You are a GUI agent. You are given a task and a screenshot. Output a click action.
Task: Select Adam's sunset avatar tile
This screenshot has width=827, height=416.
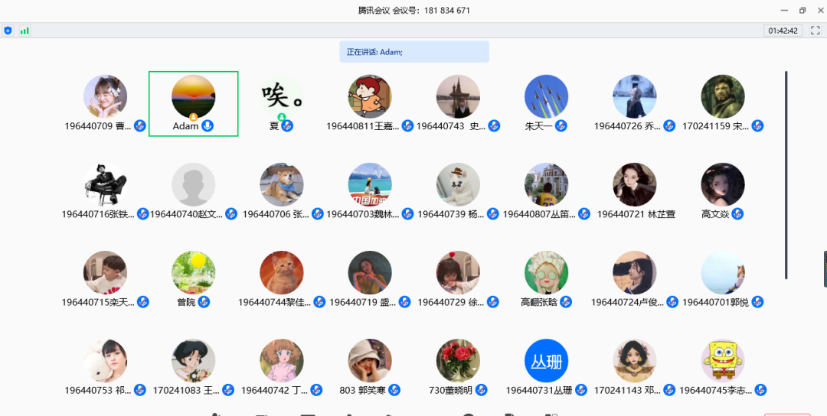click(194, 96)
